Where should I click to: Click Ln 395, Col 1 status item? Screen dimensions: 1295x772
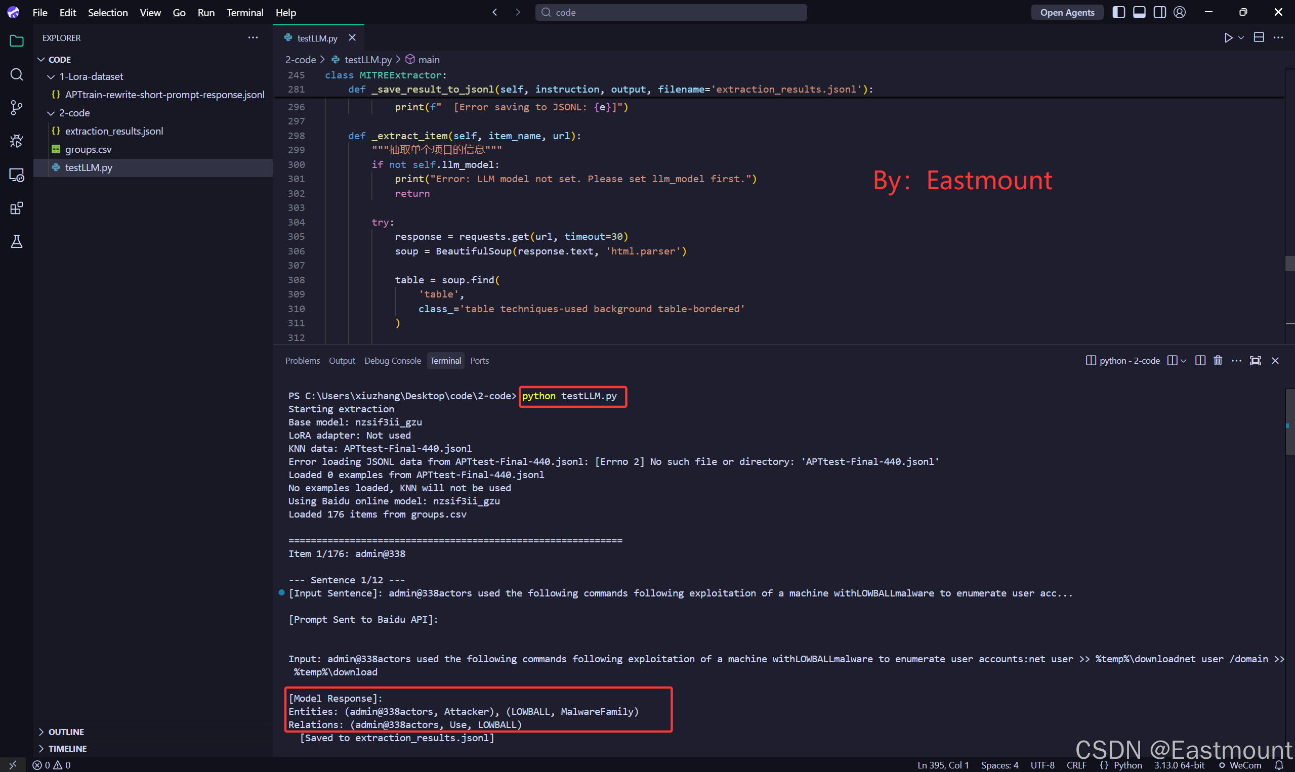pyautogui.click(x=943, y=765)
